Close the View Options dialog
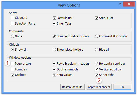 coord(129,4)
